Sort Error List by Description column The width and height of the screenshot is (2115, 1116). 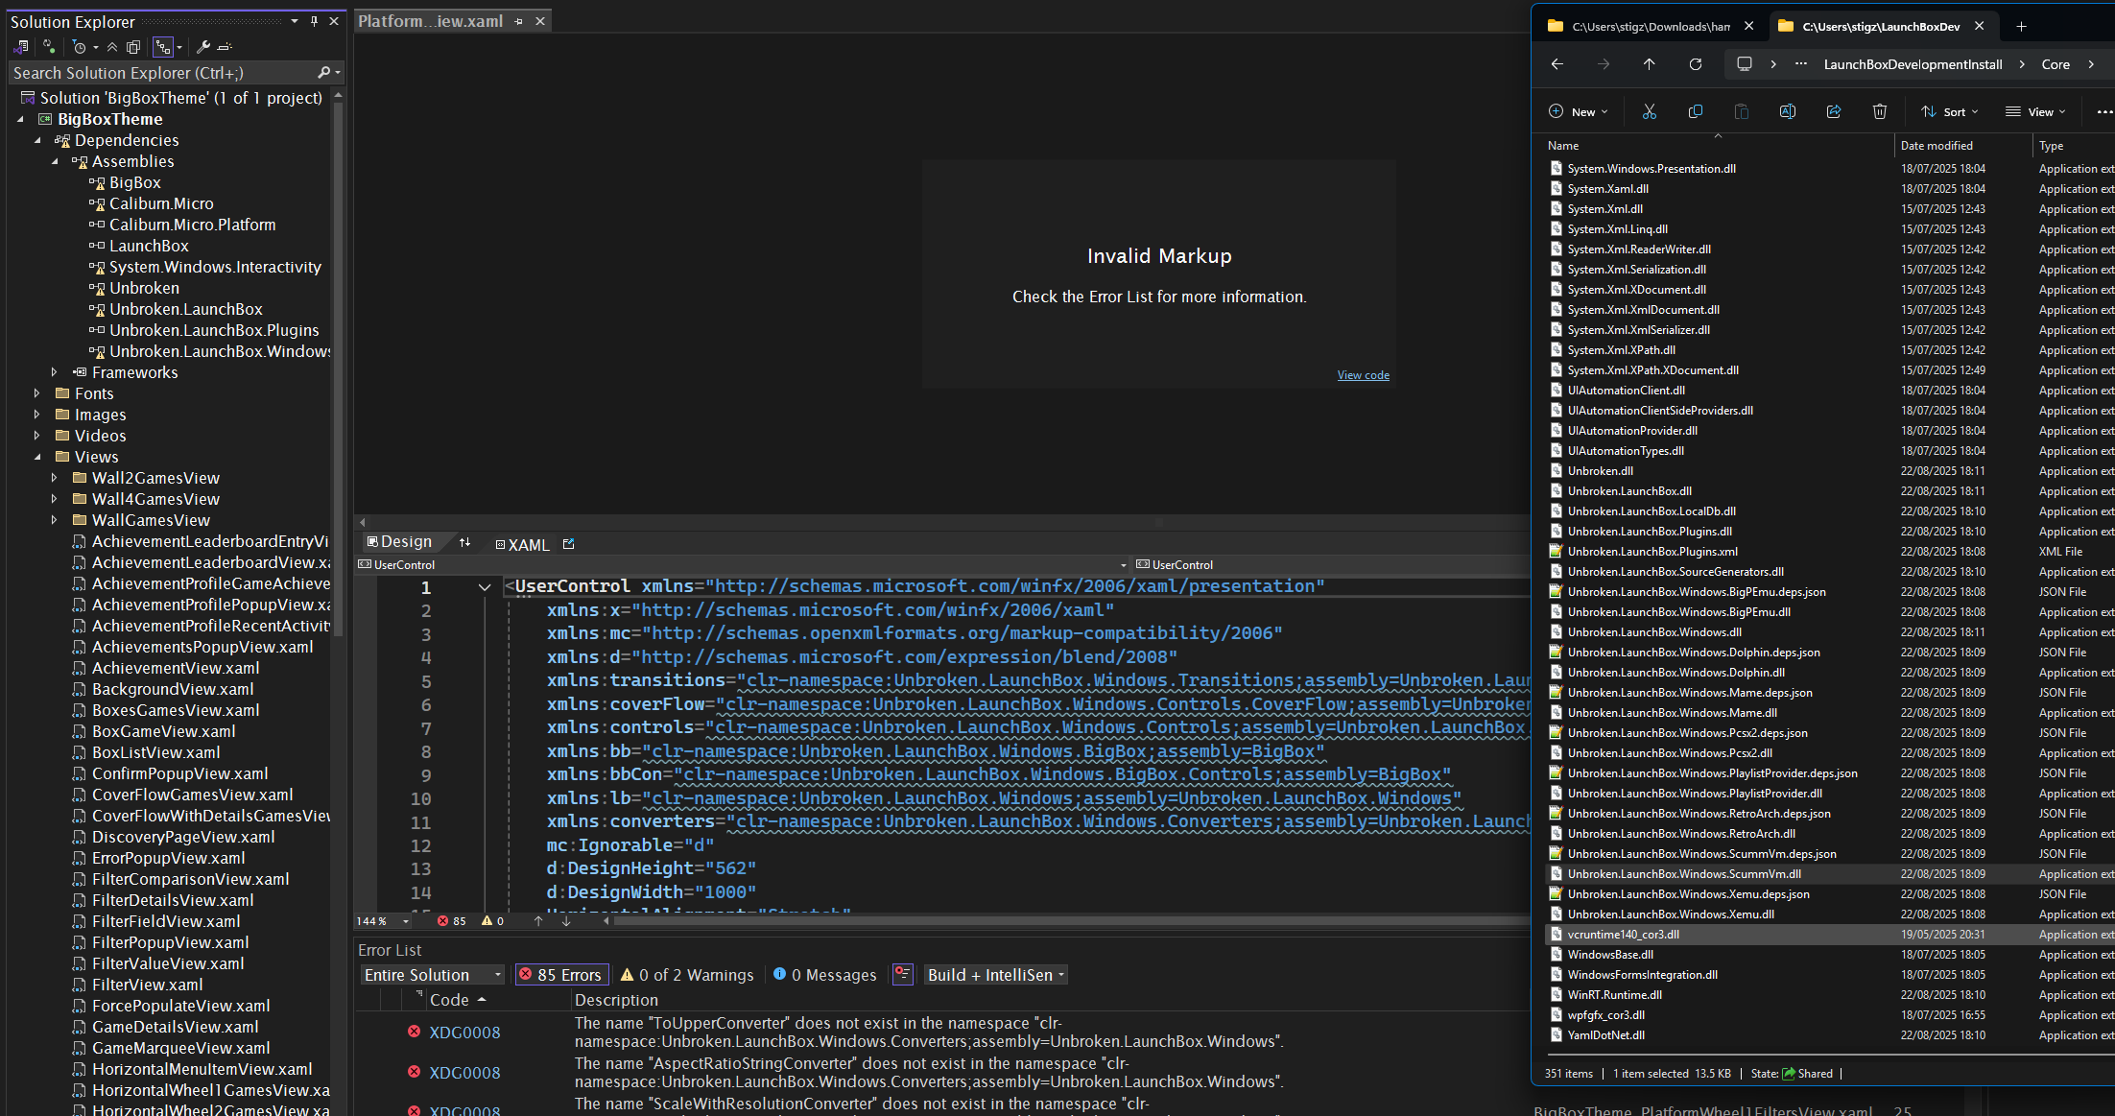coord(616,1000)
